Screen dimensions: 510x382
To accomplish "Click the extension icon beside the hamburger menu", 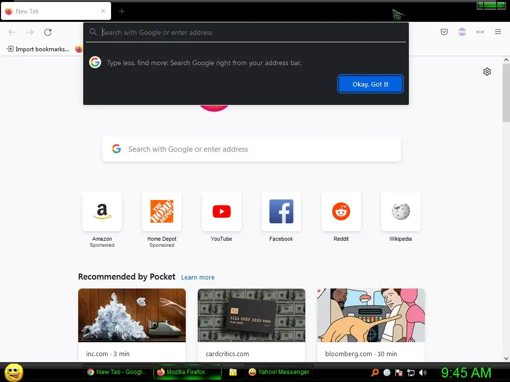I will click(480, 32).
